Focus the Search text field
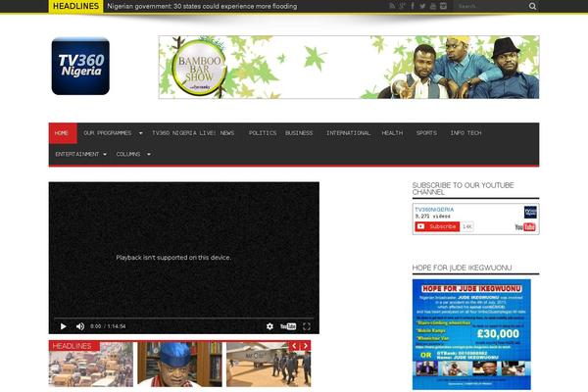Image resolution: width=588 pixels, height=392 pixels. click(491, 6)
